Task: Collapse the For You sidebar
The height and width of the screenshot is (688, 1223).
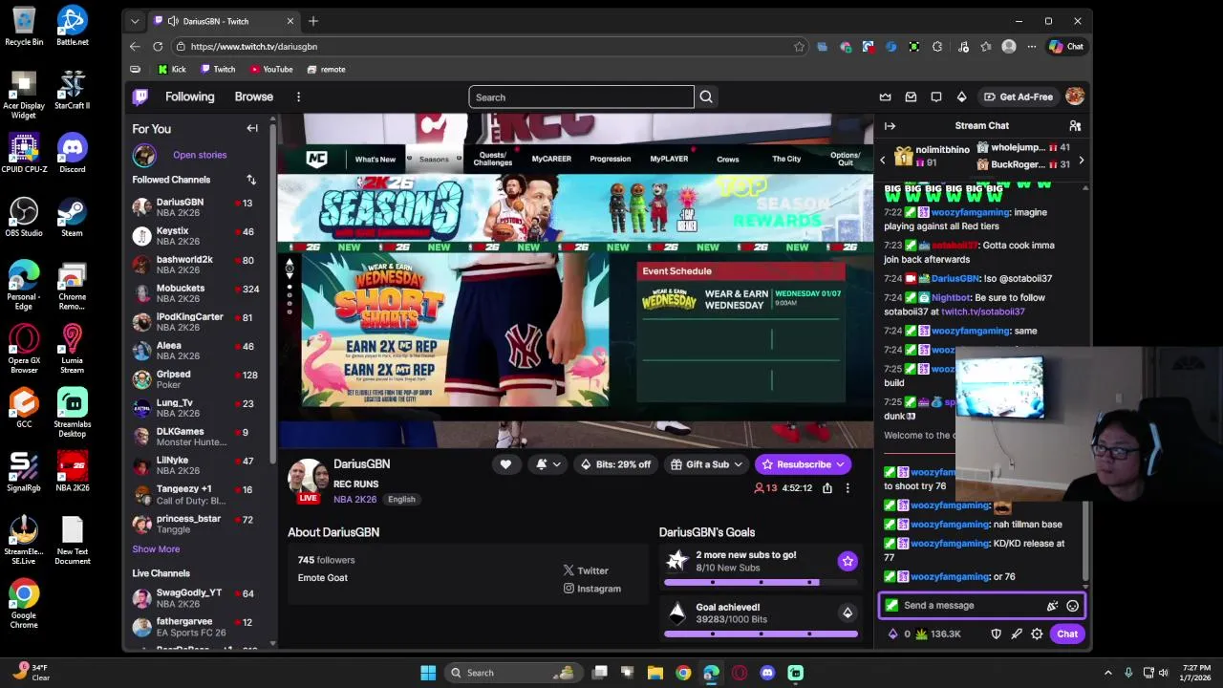Action: 252,128
